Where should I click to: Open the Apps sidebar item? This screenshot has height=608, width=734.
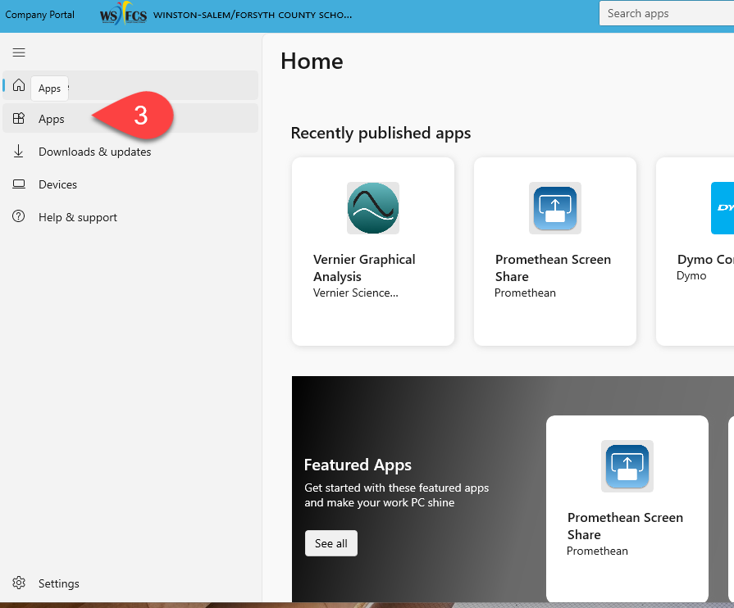(130, 118)
